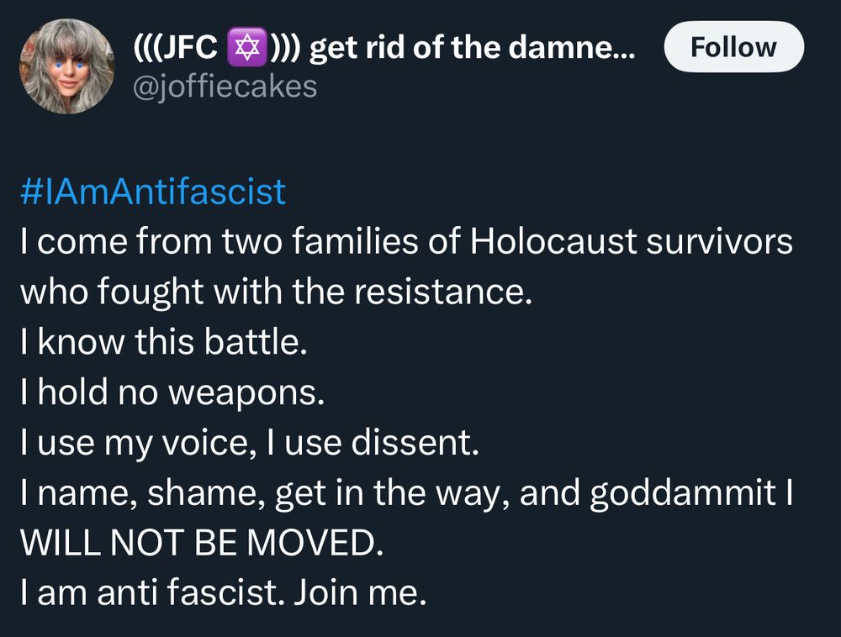
Task: Open the @joffiecakes handle link
Action: pyautogui.click(x=226, y=85)
